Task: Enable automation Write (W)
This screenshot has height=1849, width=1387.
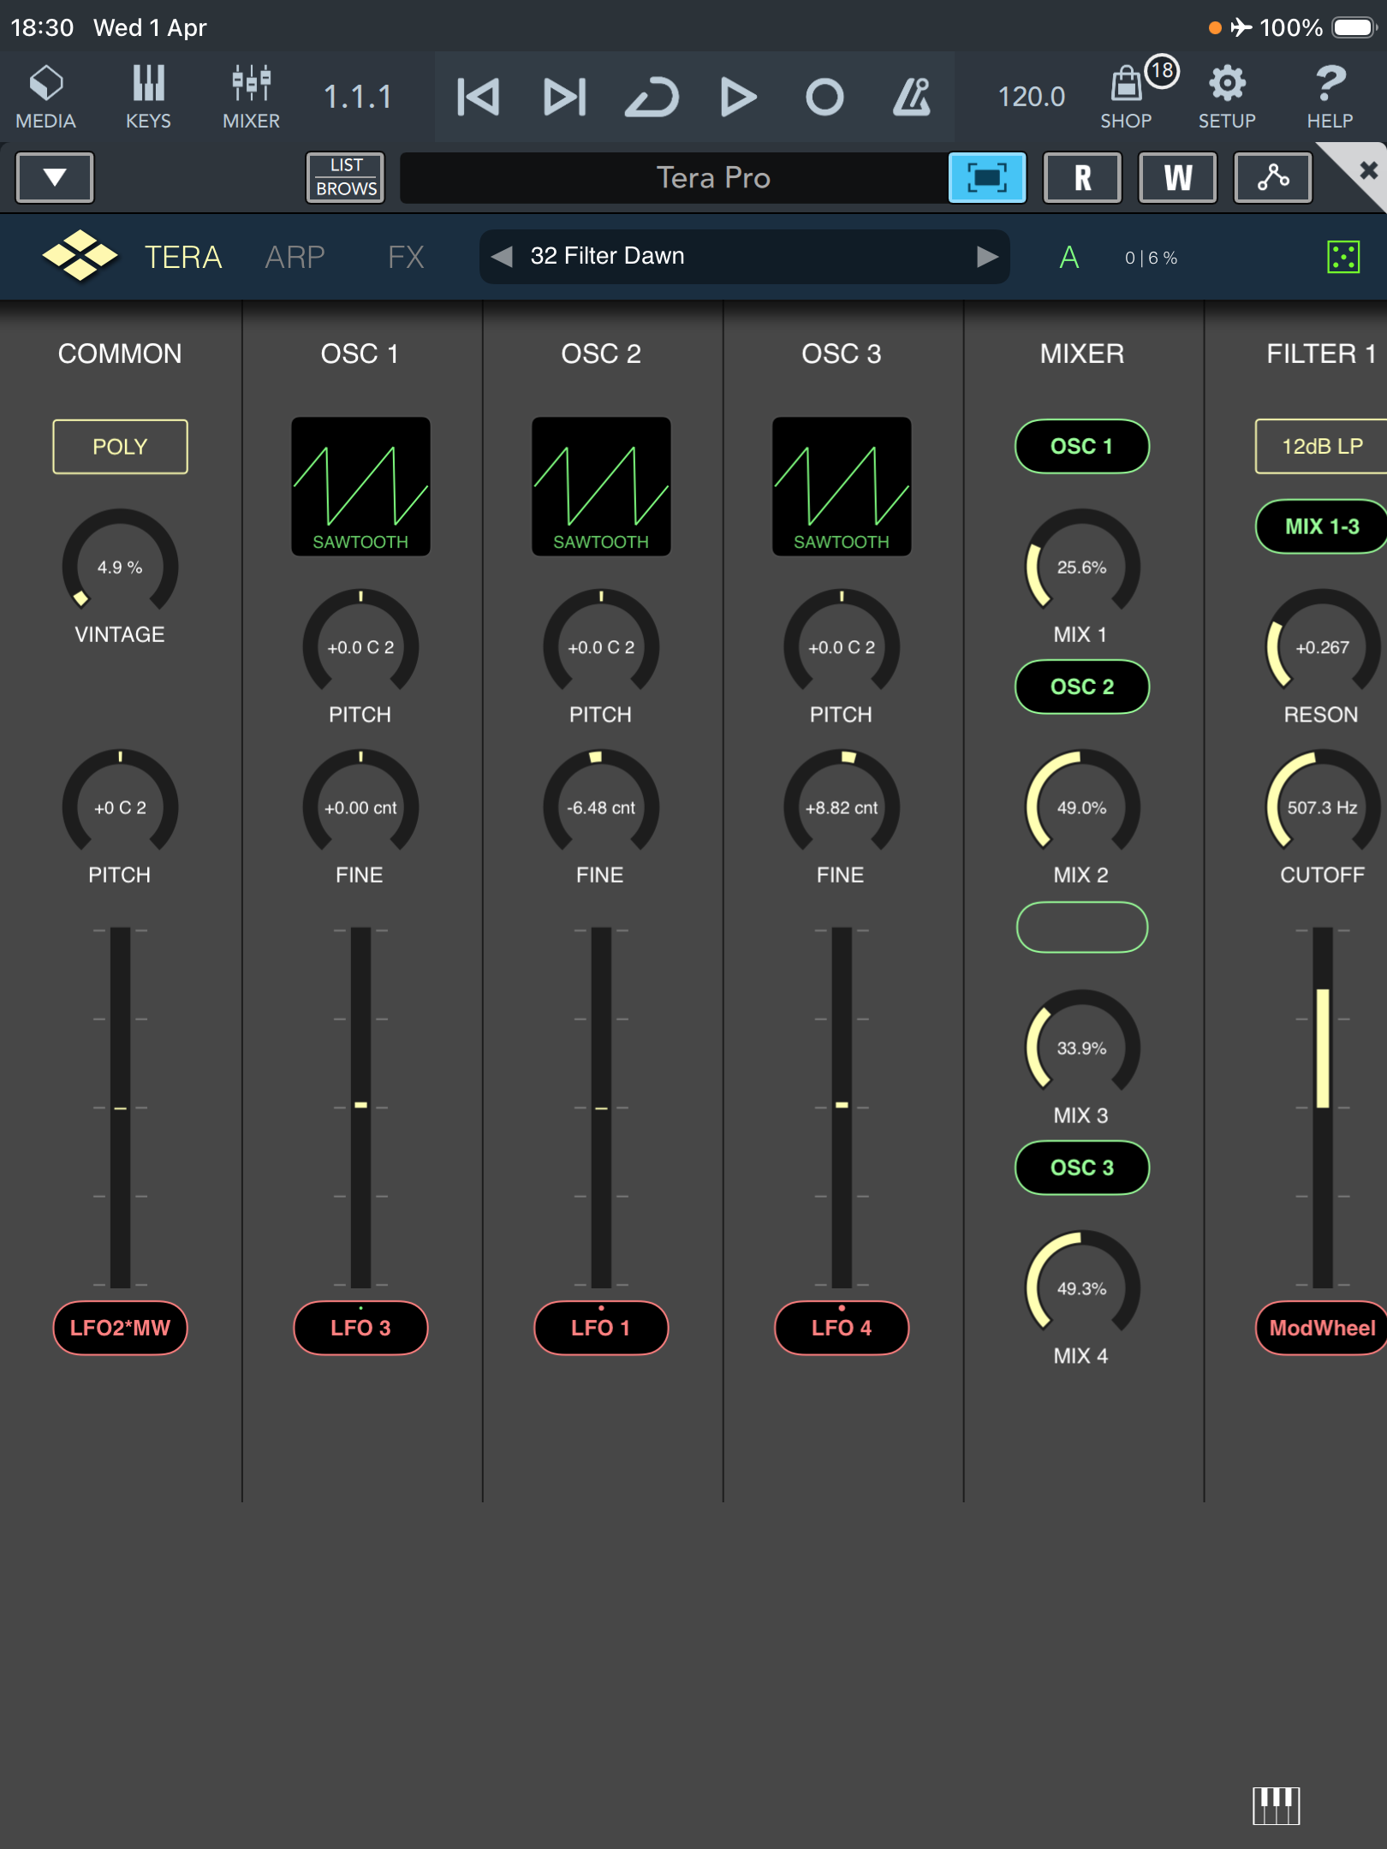Action: tap(1177, 177)
